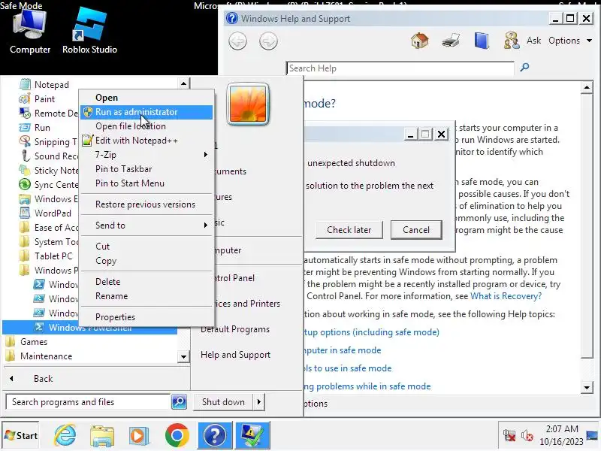The height and width of the screenshot is (451, 601).
Task: Expand the Maintenance folder
Action: [x=39, y=356]
